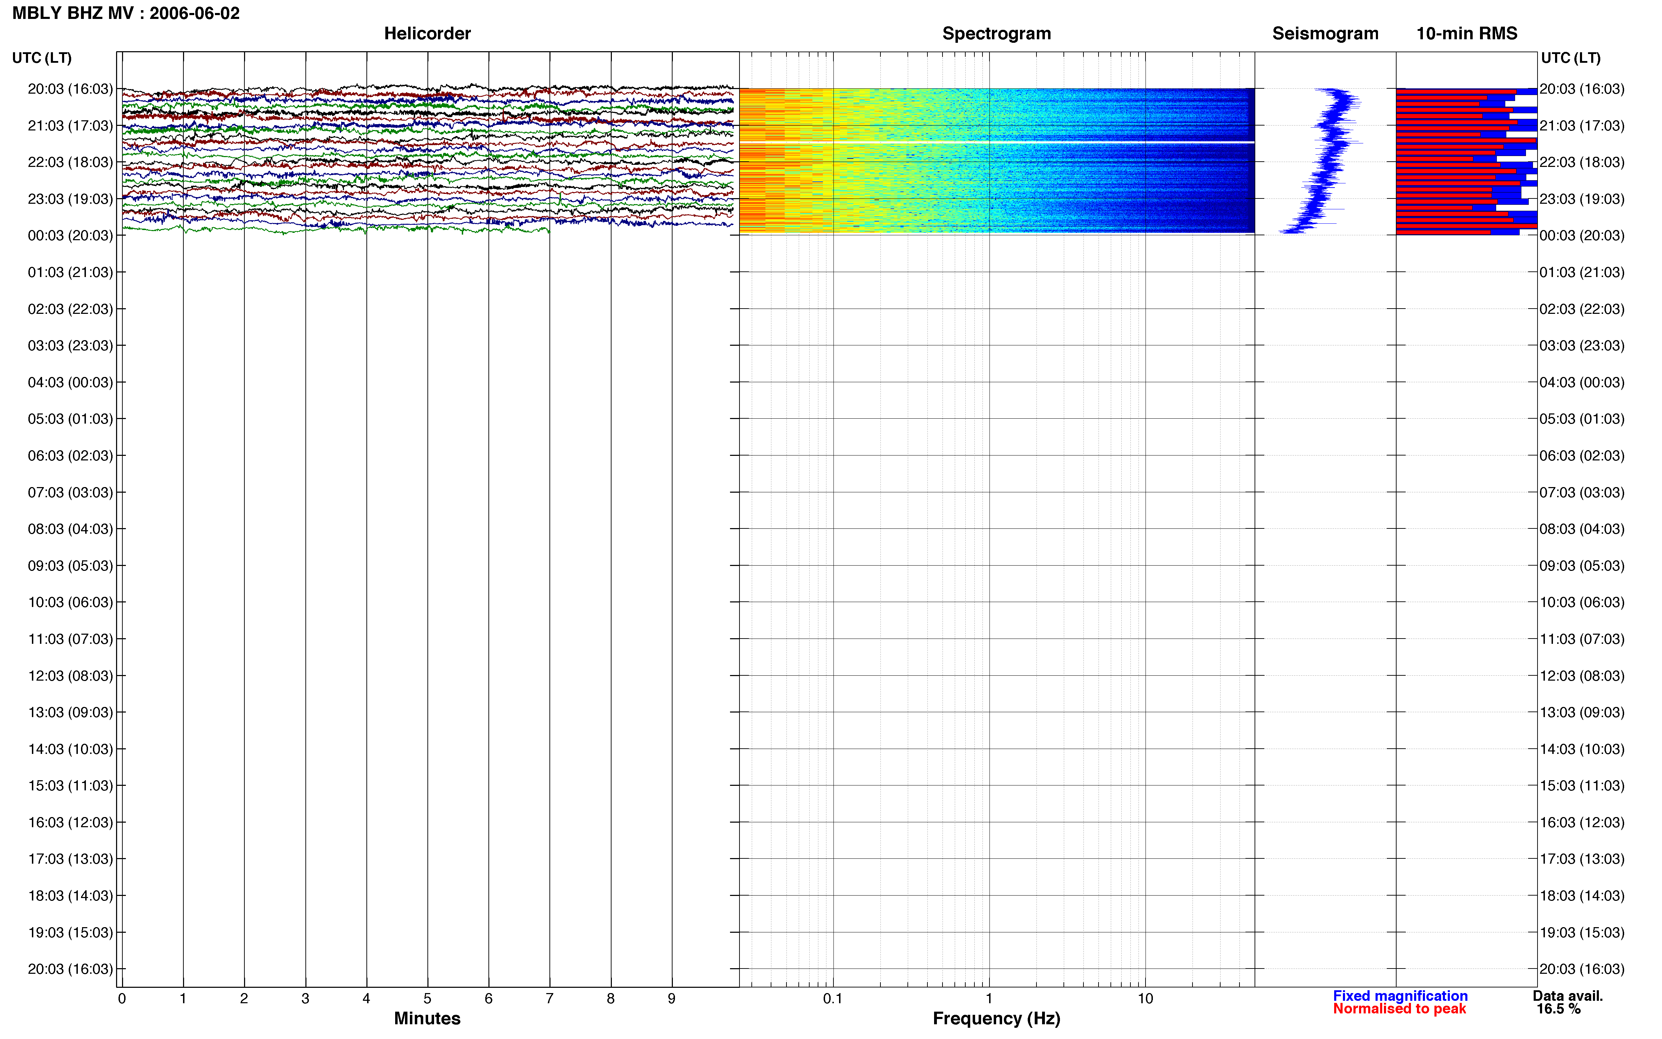Click the right 'UTC (LT)' axis heading
The width and height of the screenshot is (1662, 1039).
tap(1570, 58)
